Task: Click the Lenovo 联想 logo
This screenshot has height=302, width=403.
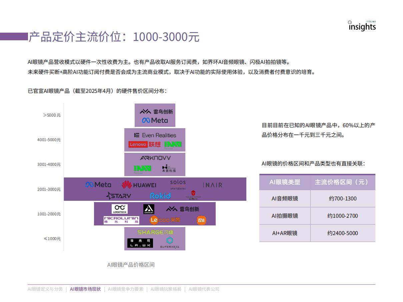Action: [145, 144]
